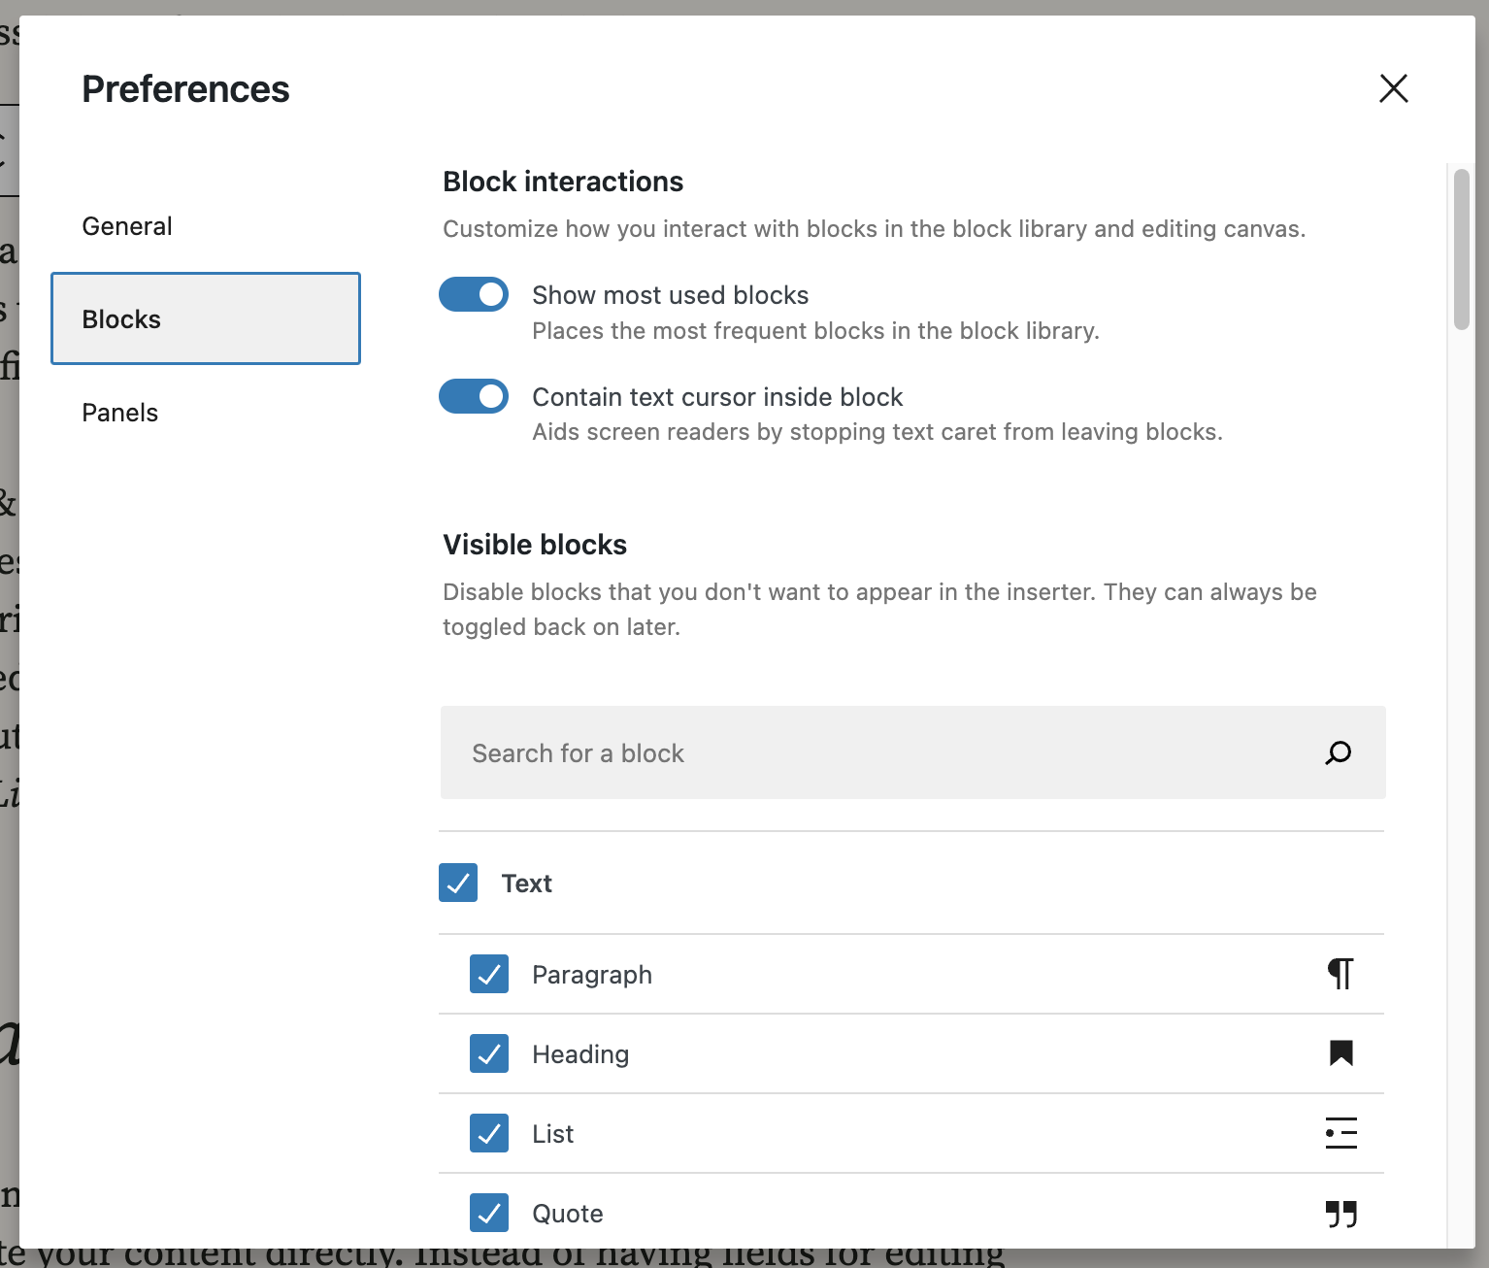Click the preferences panel scrollbar
This screenshot has height=1268, width=1489.
(1461, 250)
